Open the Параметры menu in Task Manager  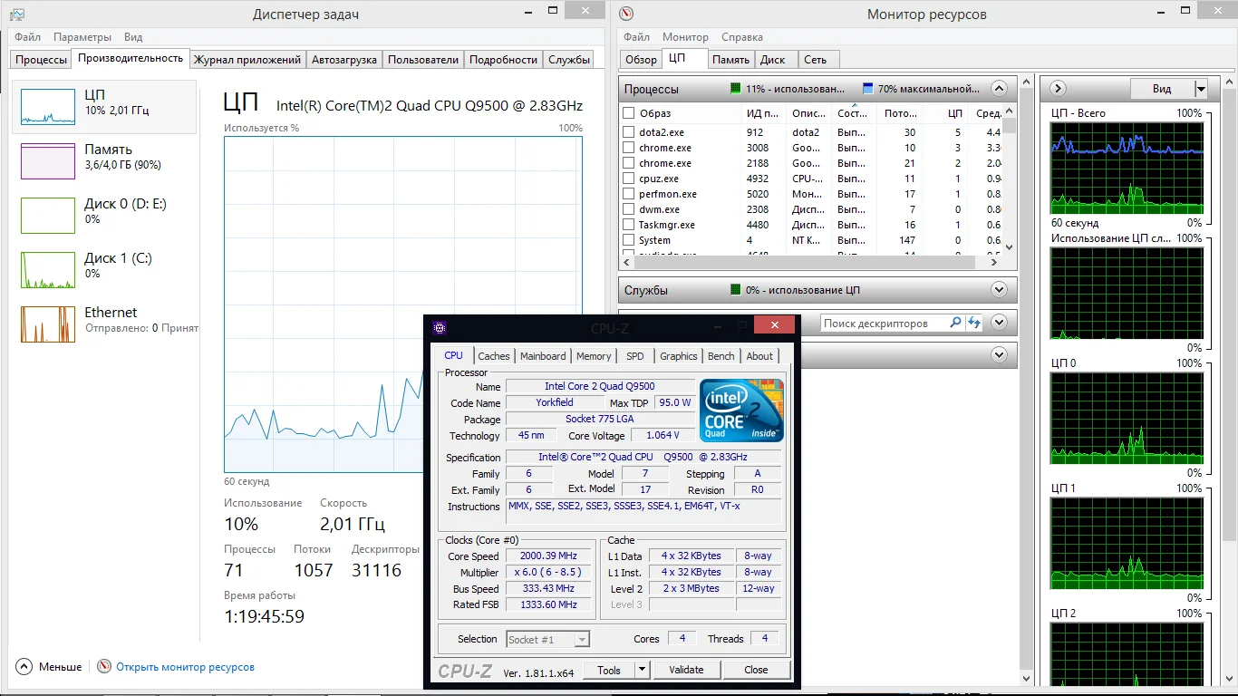point(82,37)
